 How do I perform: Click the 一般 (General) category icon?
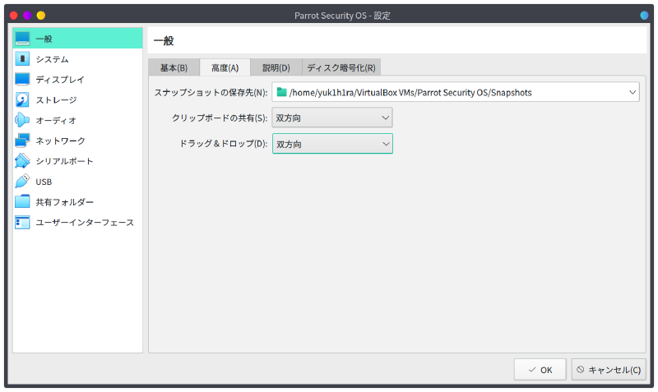pos(22,39)
